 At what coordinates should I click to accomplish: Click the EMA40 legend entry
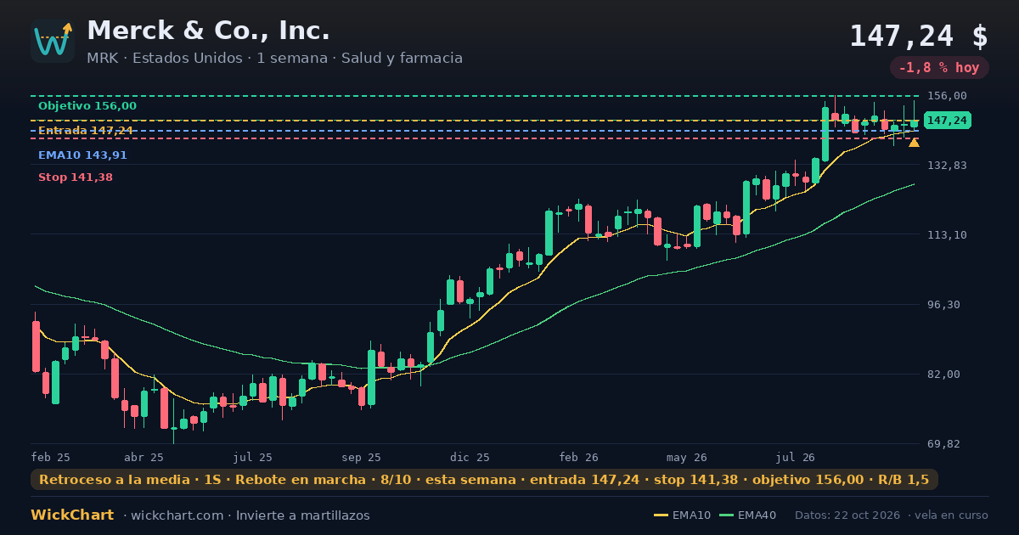click(x=747, y=515)
